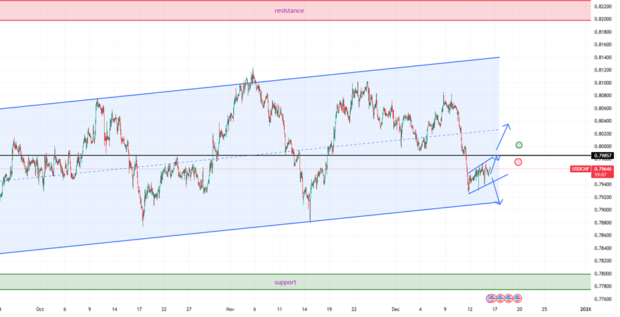Viewport: 620px width, 317px height.
Task: Select the downward blue arrow head
Action: (x=500, y=201)
